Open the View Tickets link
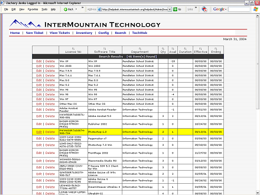Viewport: 260px width, 195px height. pos(60,33)
